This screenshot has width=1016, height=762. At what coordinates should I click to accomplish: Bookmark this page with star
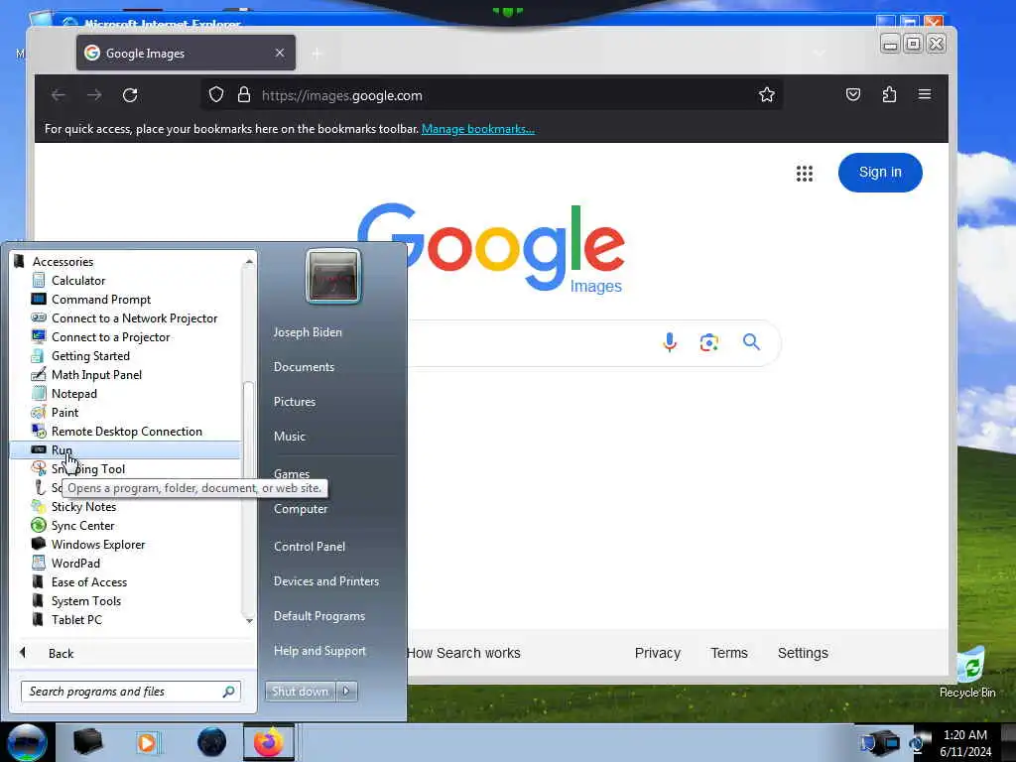coord(767,95)
